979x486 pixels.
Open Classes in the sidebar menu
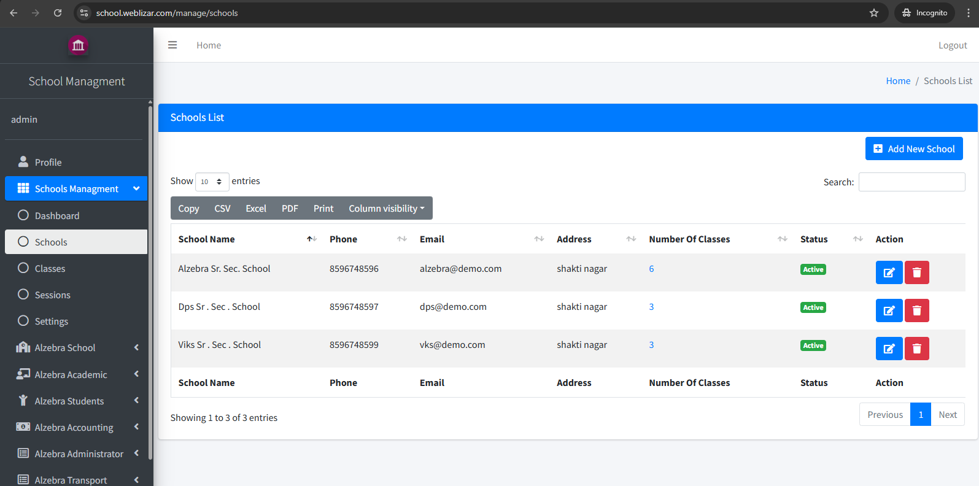[50, 269]
